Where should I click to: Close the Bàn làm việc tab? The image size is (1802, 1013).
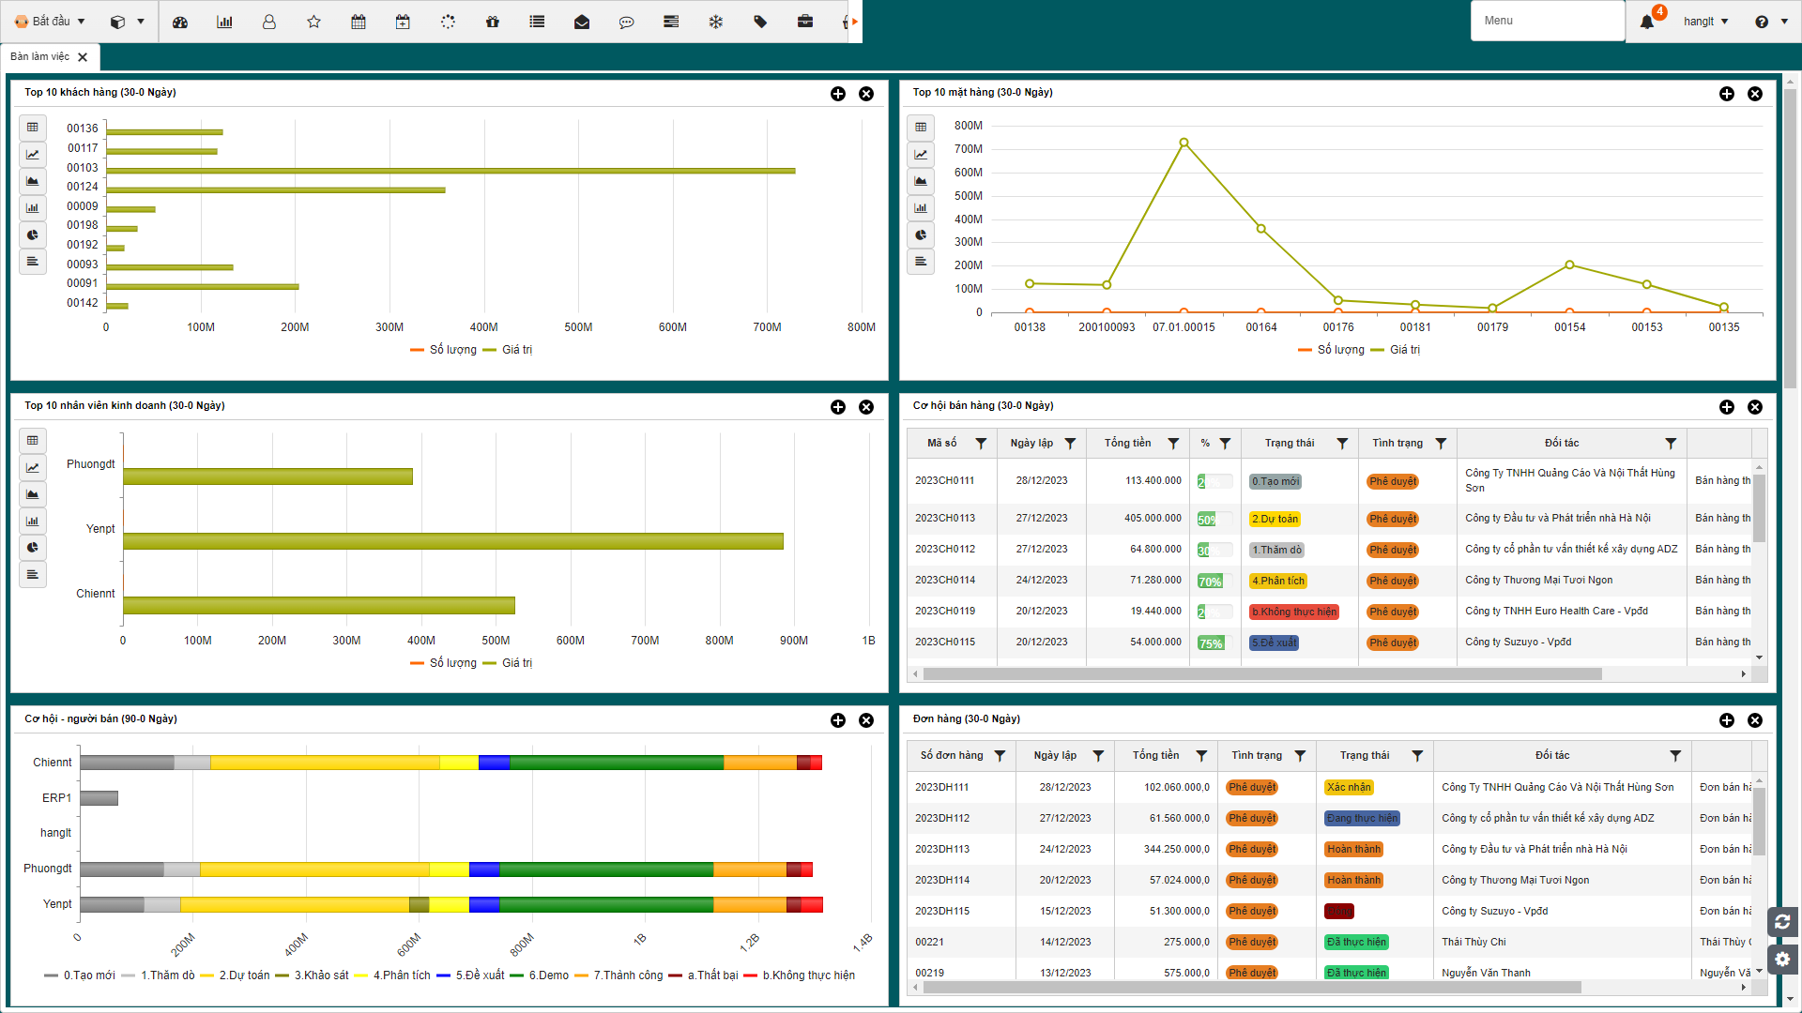tap(83, 57)
